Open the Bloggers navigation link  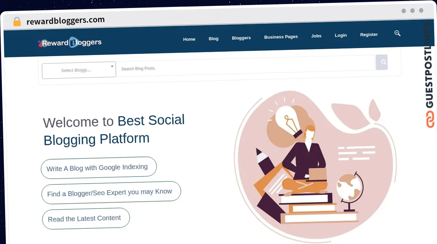pyautogui.click(x=241, y=38)
